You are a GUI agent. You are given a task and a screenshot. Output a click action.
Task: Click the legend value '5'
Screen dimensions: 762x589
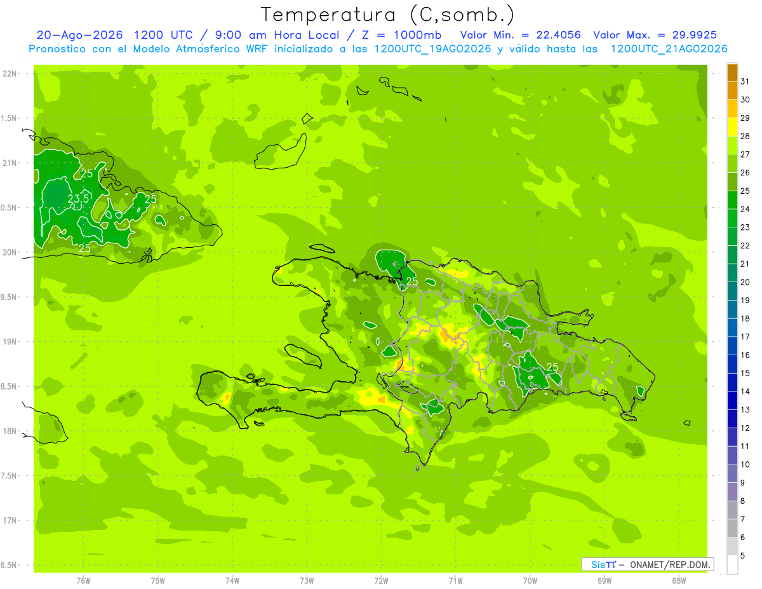pos(742,555)
